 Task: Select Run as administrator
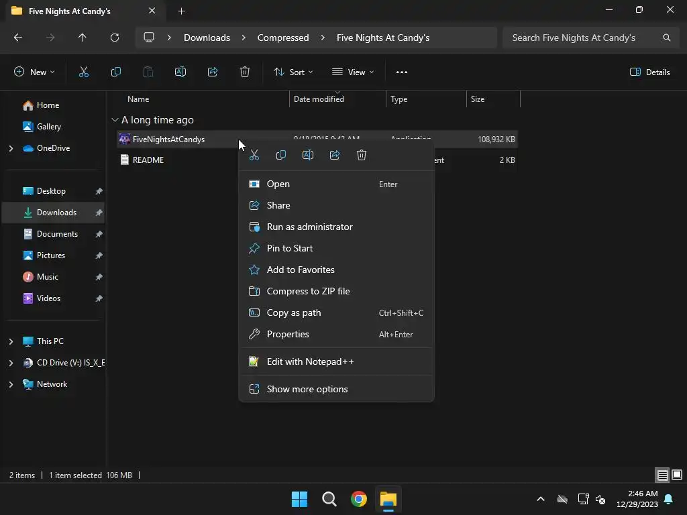click(337, 227)
